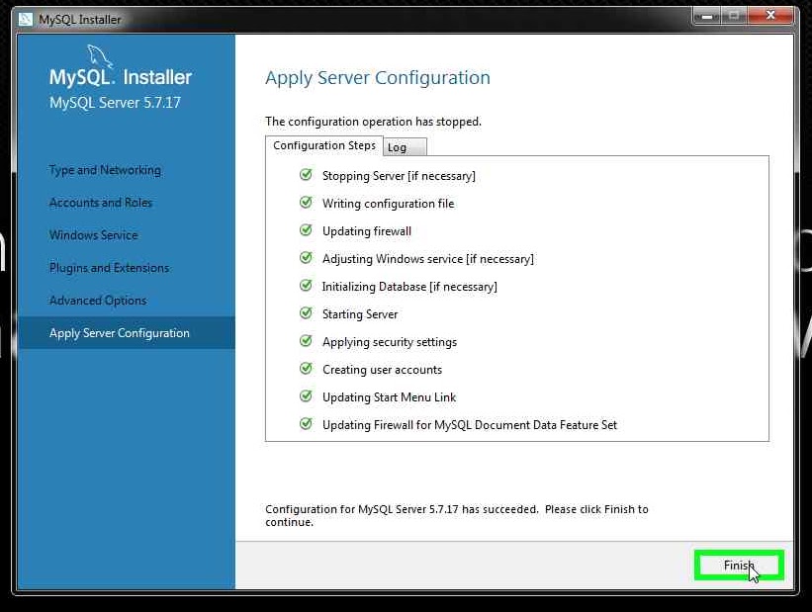Viewport: 812px width, 612px height.
Task: Click 'Stopping Server [if necessary]' text
Action: click(x=399, y=176)
